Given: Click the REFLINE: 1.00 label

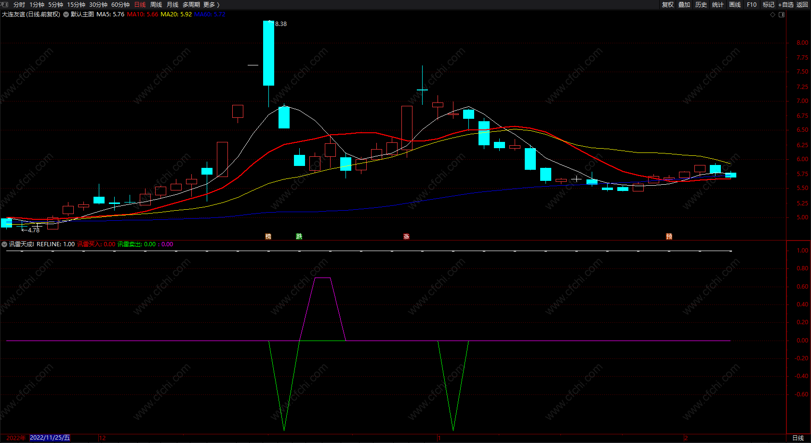Looking at the screenshot, I should point(56,244).
